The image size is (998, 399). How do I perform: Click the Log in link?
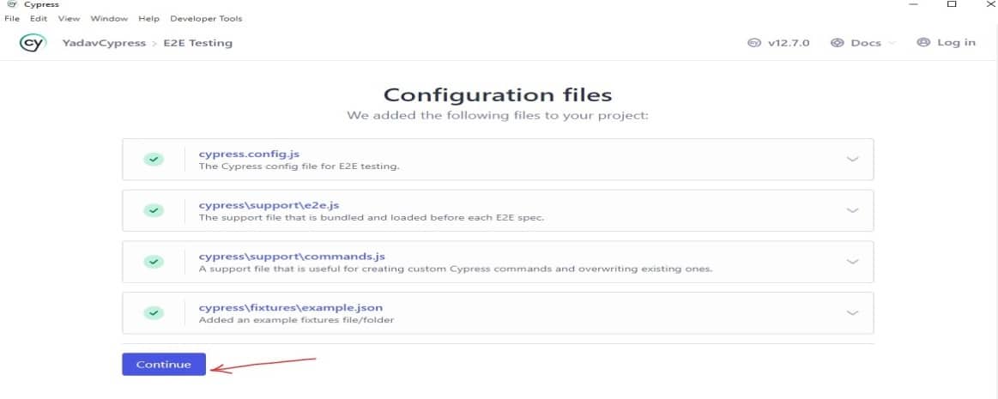click(947, 43)
